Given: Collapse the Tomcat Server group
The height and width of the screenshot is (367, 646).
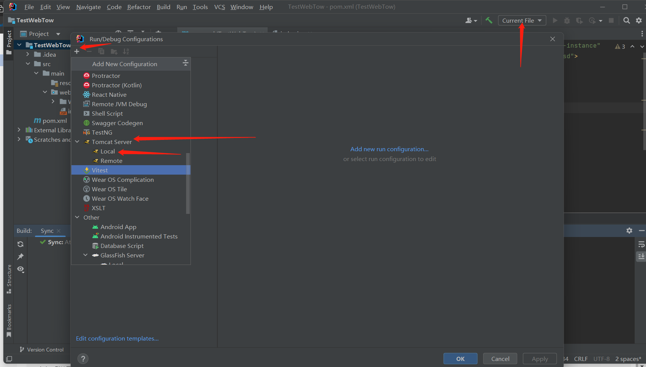Looking at the screenshot, I should [77, 142].
